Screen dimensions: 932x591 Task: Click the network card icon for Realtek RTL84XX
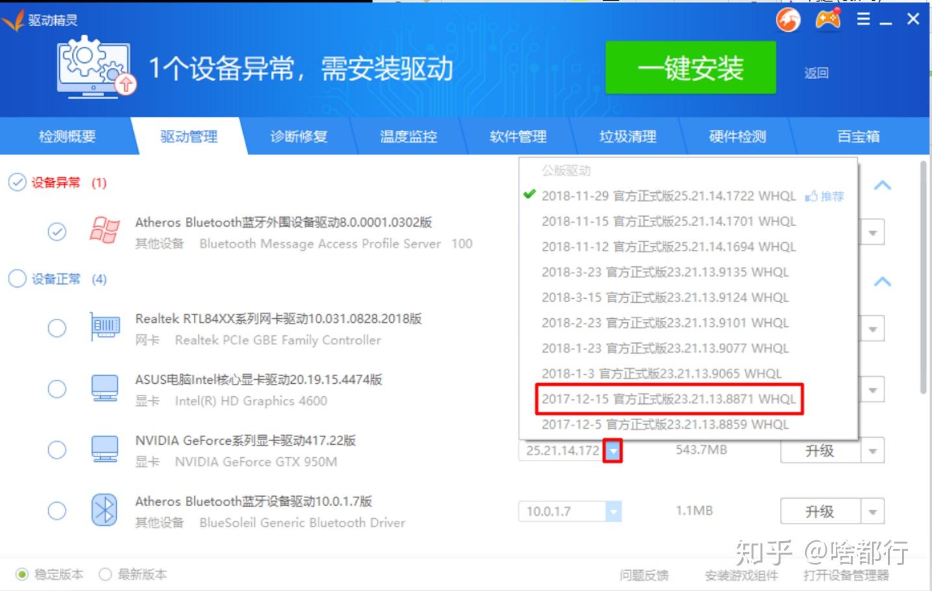105,327
